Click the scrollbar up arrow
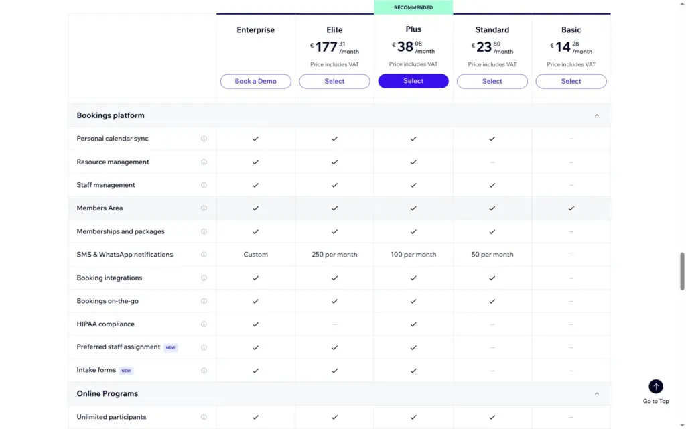This screenshot has height=429, width=686. click(682, 3)
